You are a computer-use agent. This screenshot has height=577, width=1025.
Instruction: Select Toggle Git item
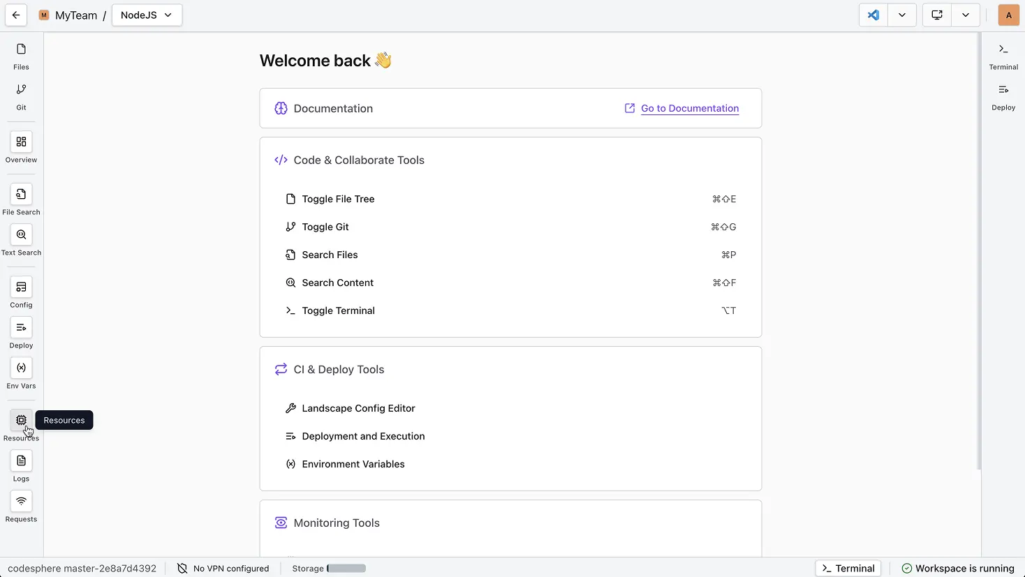click(x=510, y=227)
